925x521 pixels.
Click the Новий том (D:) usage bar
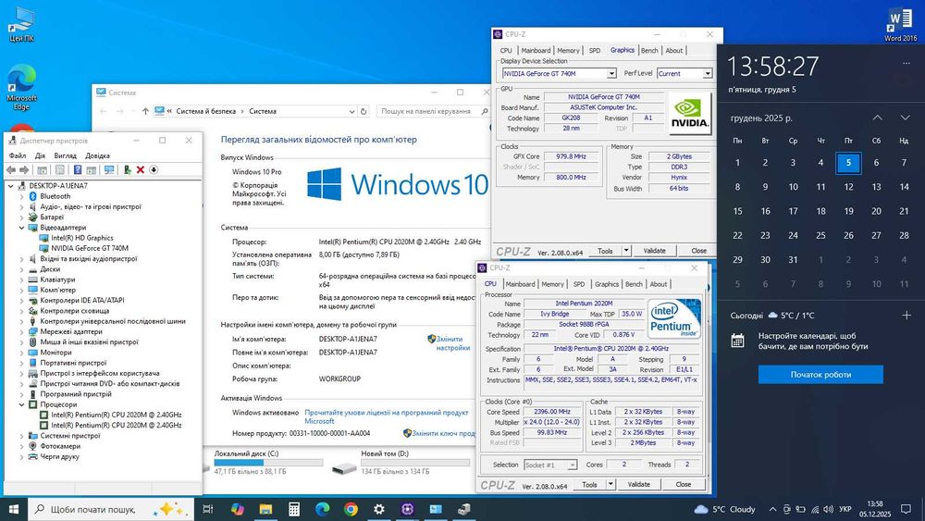[x=415, y=464]
